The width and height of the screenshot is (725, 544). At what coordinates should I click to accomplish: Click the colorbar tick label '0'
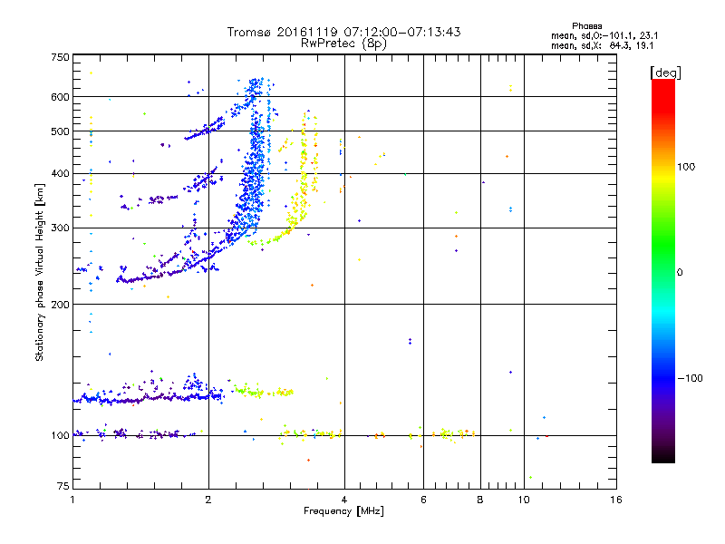679,273
